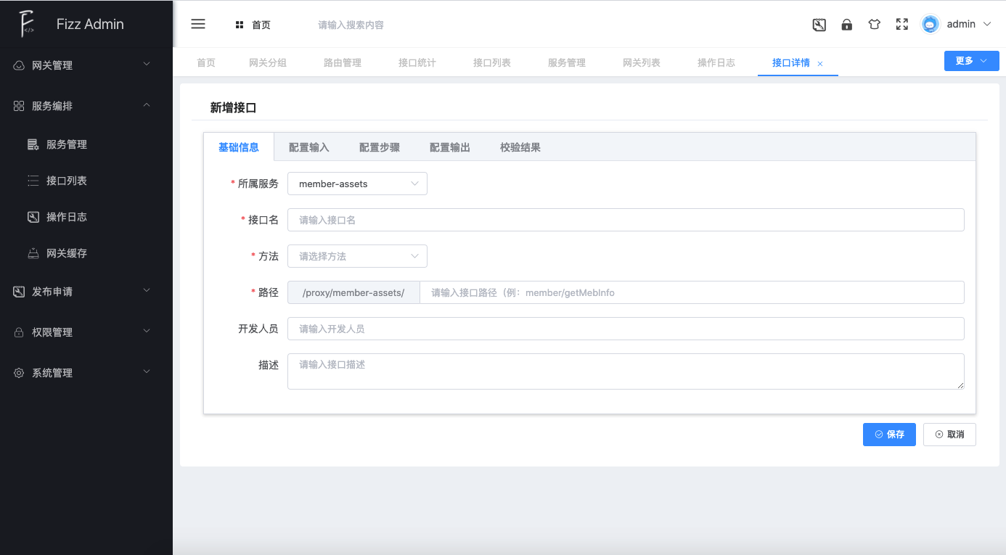Open 网关缓存 sidebar item

(66, 253)
